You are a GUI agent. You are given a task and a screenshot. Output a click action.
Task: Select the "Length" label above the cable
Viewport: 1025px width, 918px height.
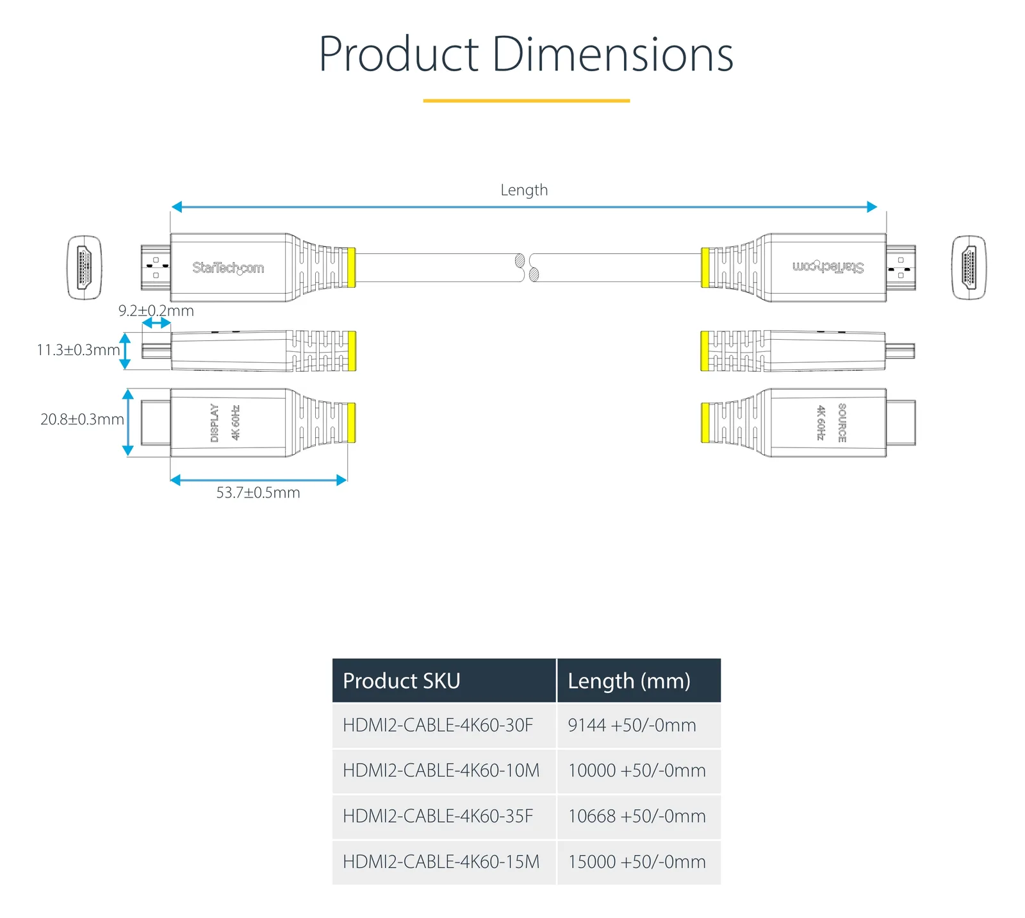pos(524,190)
